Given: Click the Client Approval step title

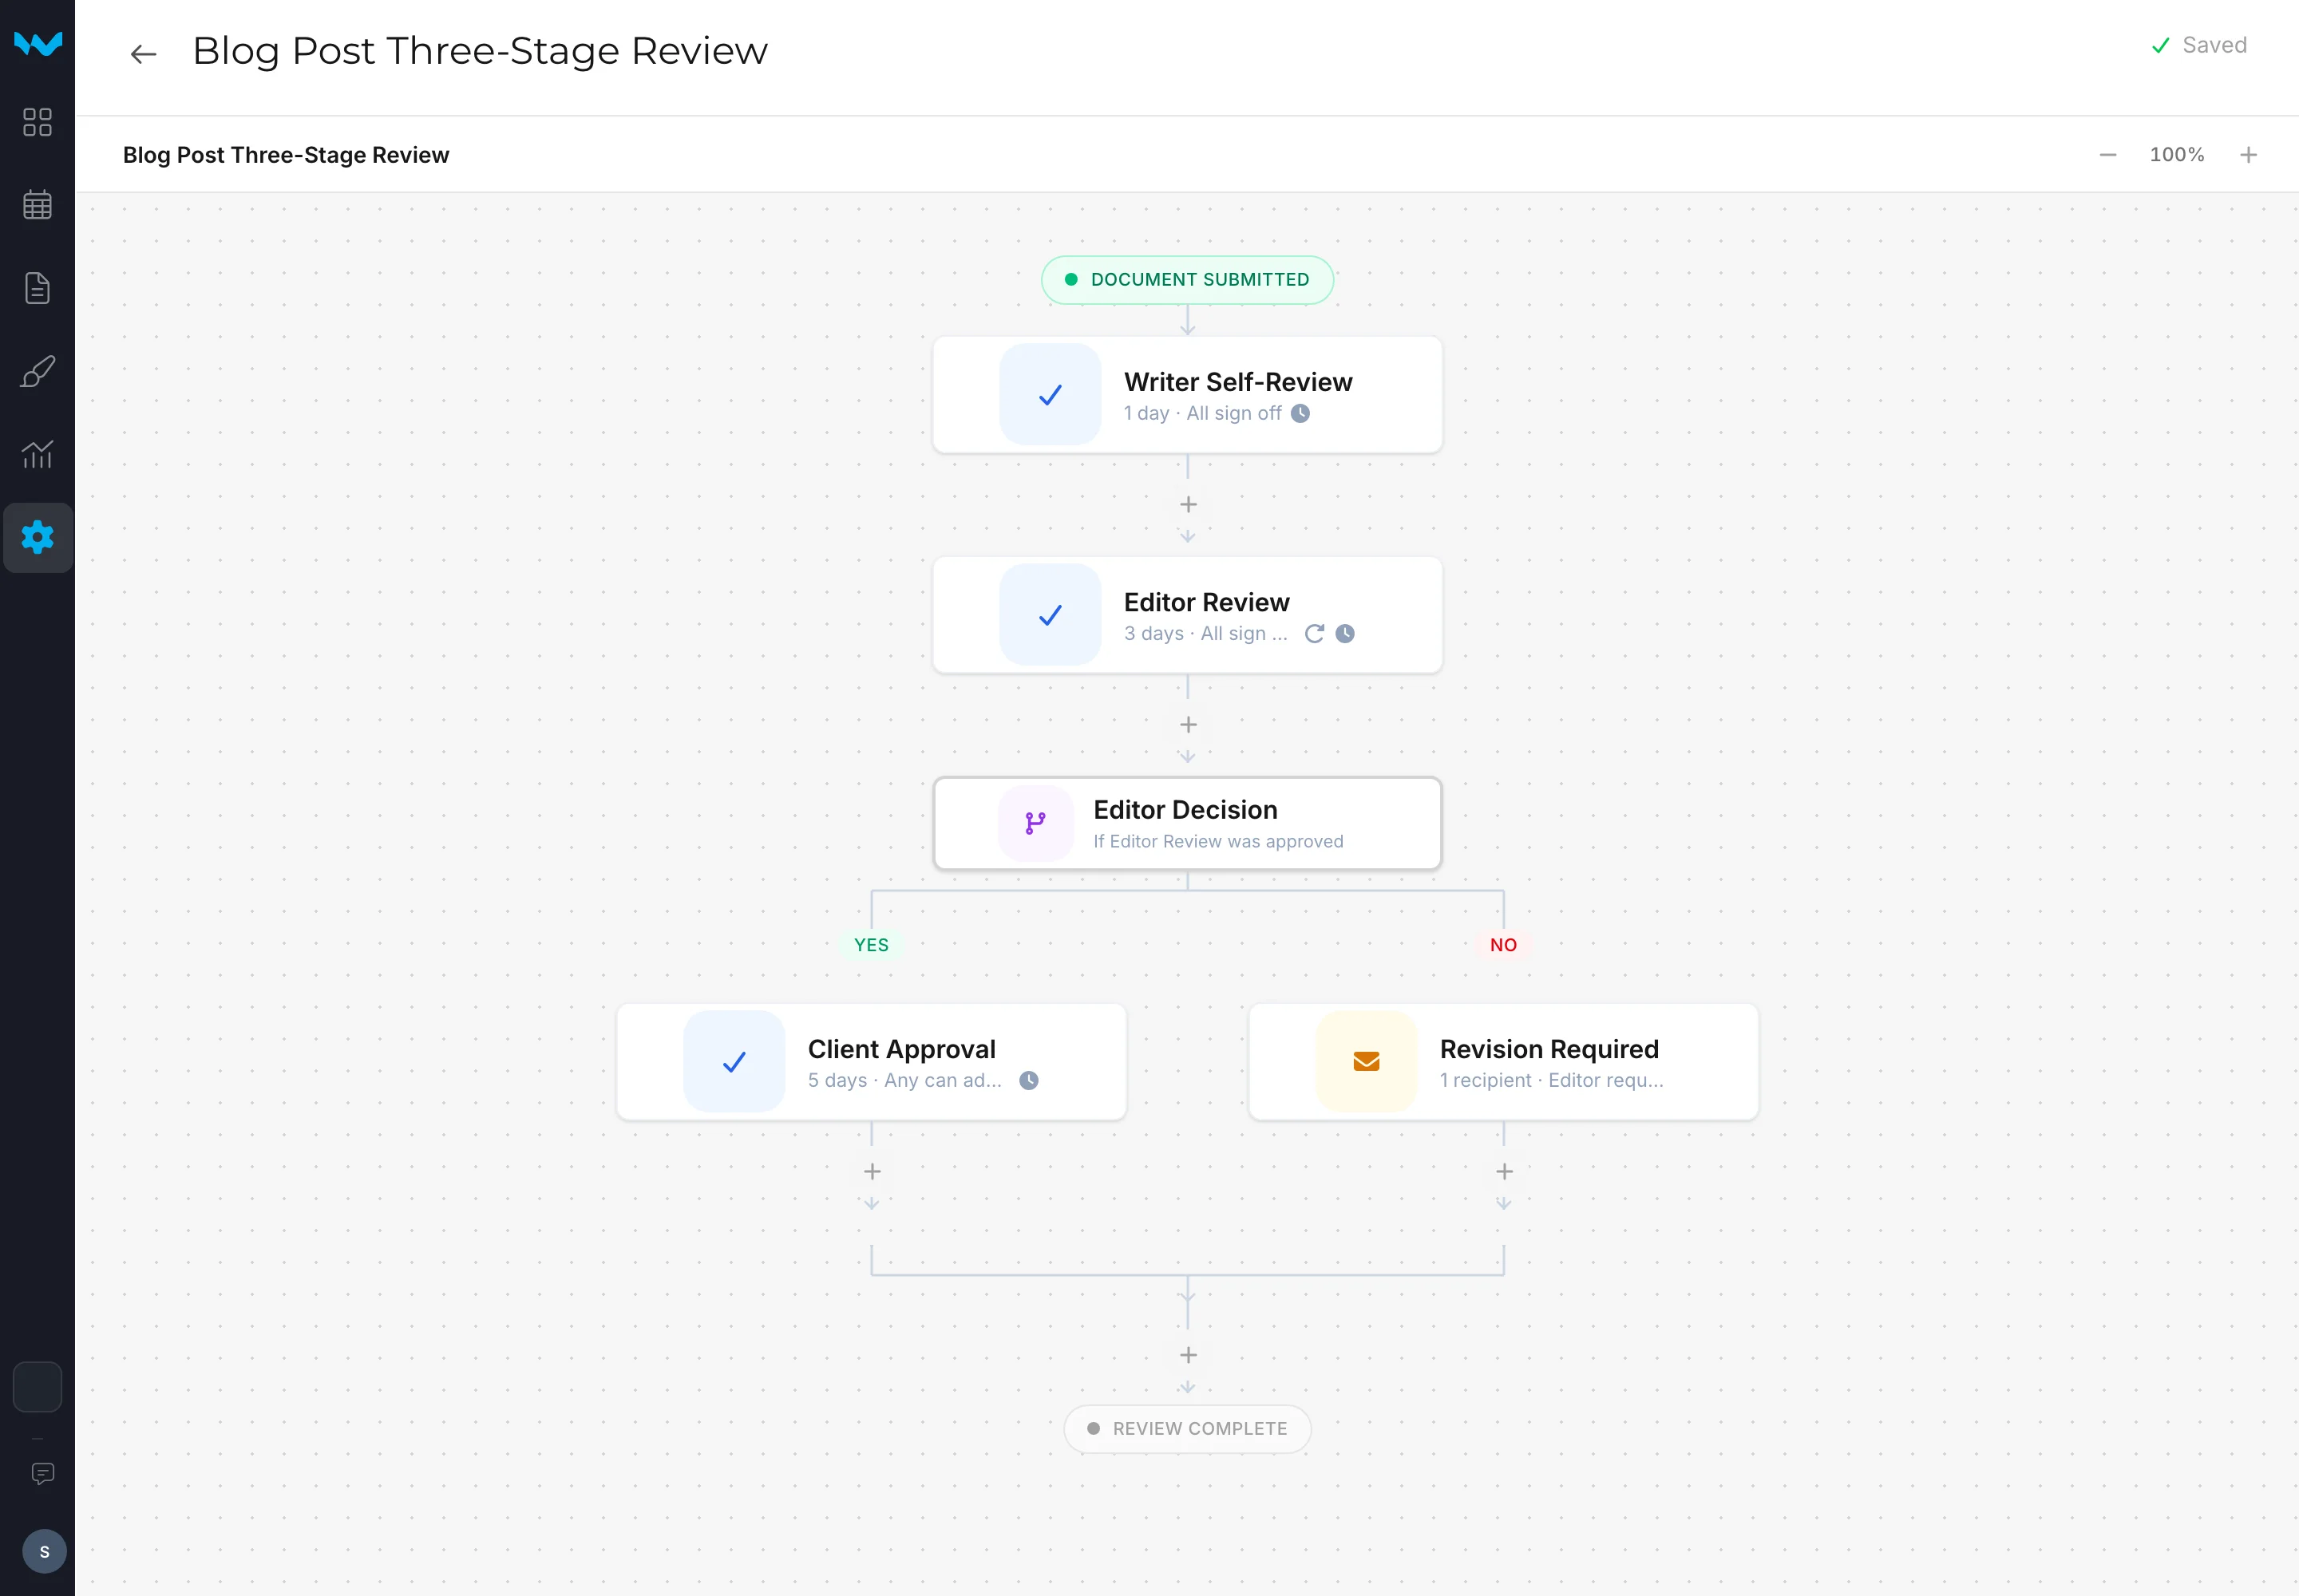Looking at the screenshot, I should [x=901, y=1049].
